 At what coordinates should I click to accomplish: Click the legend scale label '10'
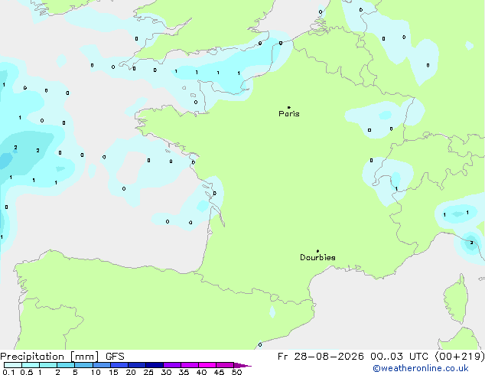pos(96,372)
